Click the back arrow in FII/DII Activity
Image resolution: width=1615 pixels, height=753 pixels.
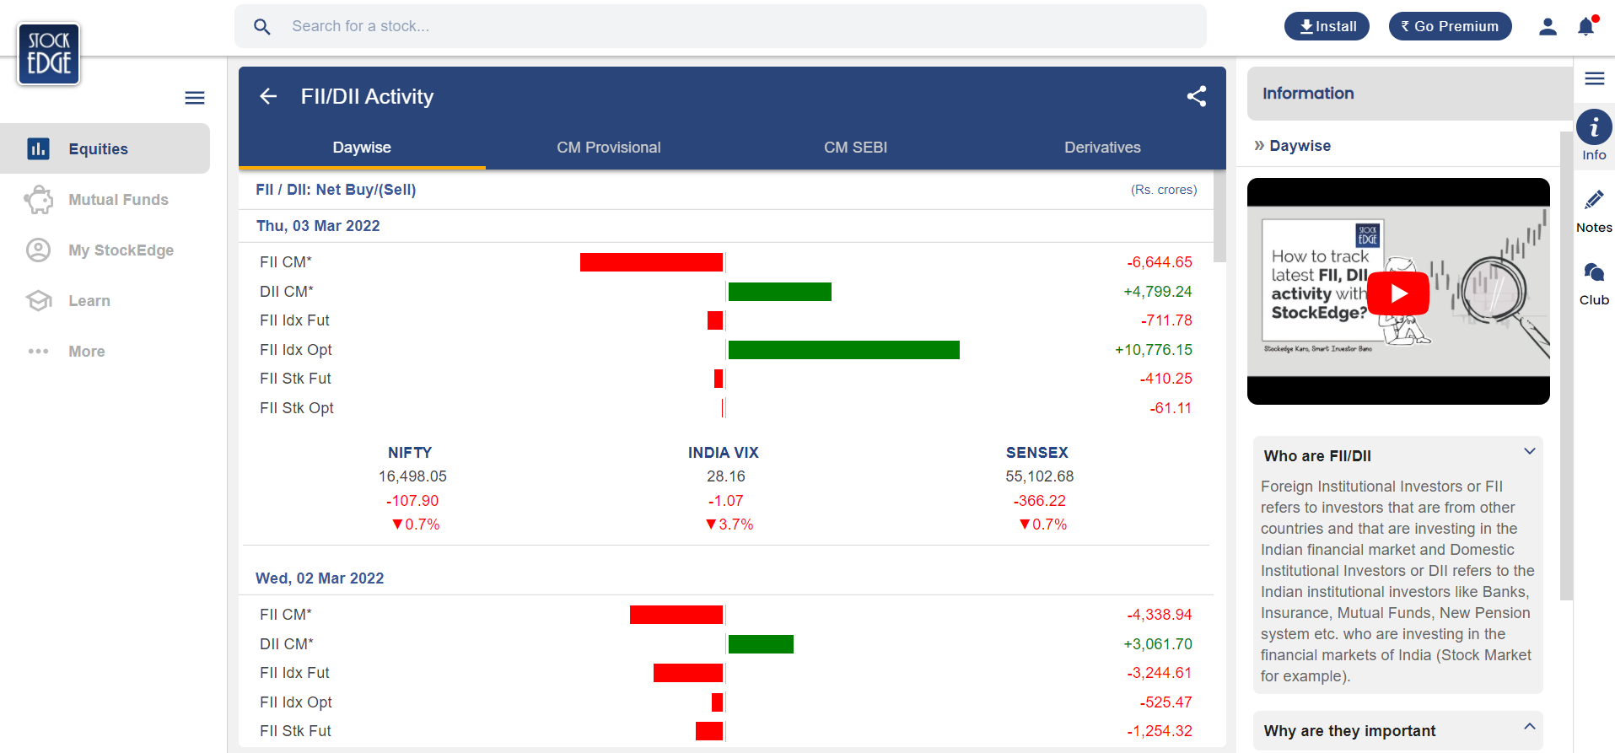(x=268, y=97)
